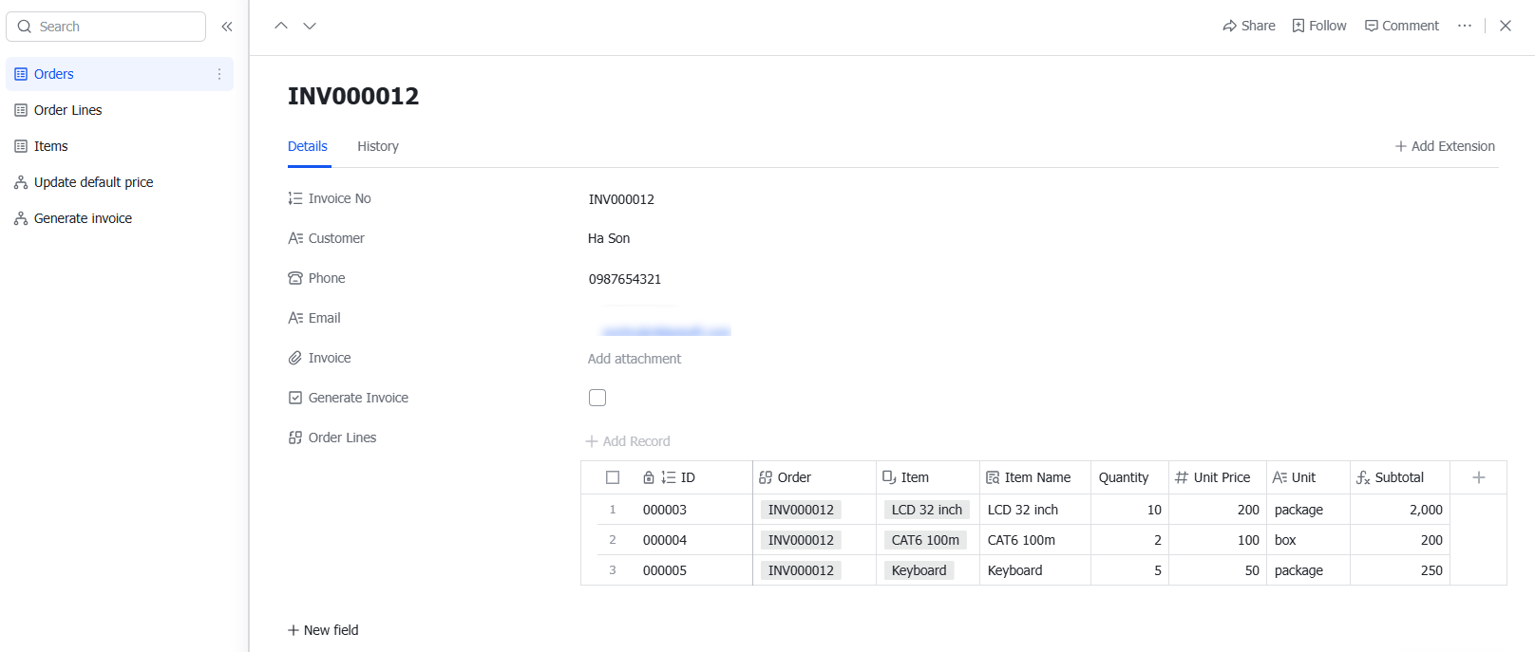Open the Comment panel icon
Screen dimensions: 1535x652
tap(1372, 26)
